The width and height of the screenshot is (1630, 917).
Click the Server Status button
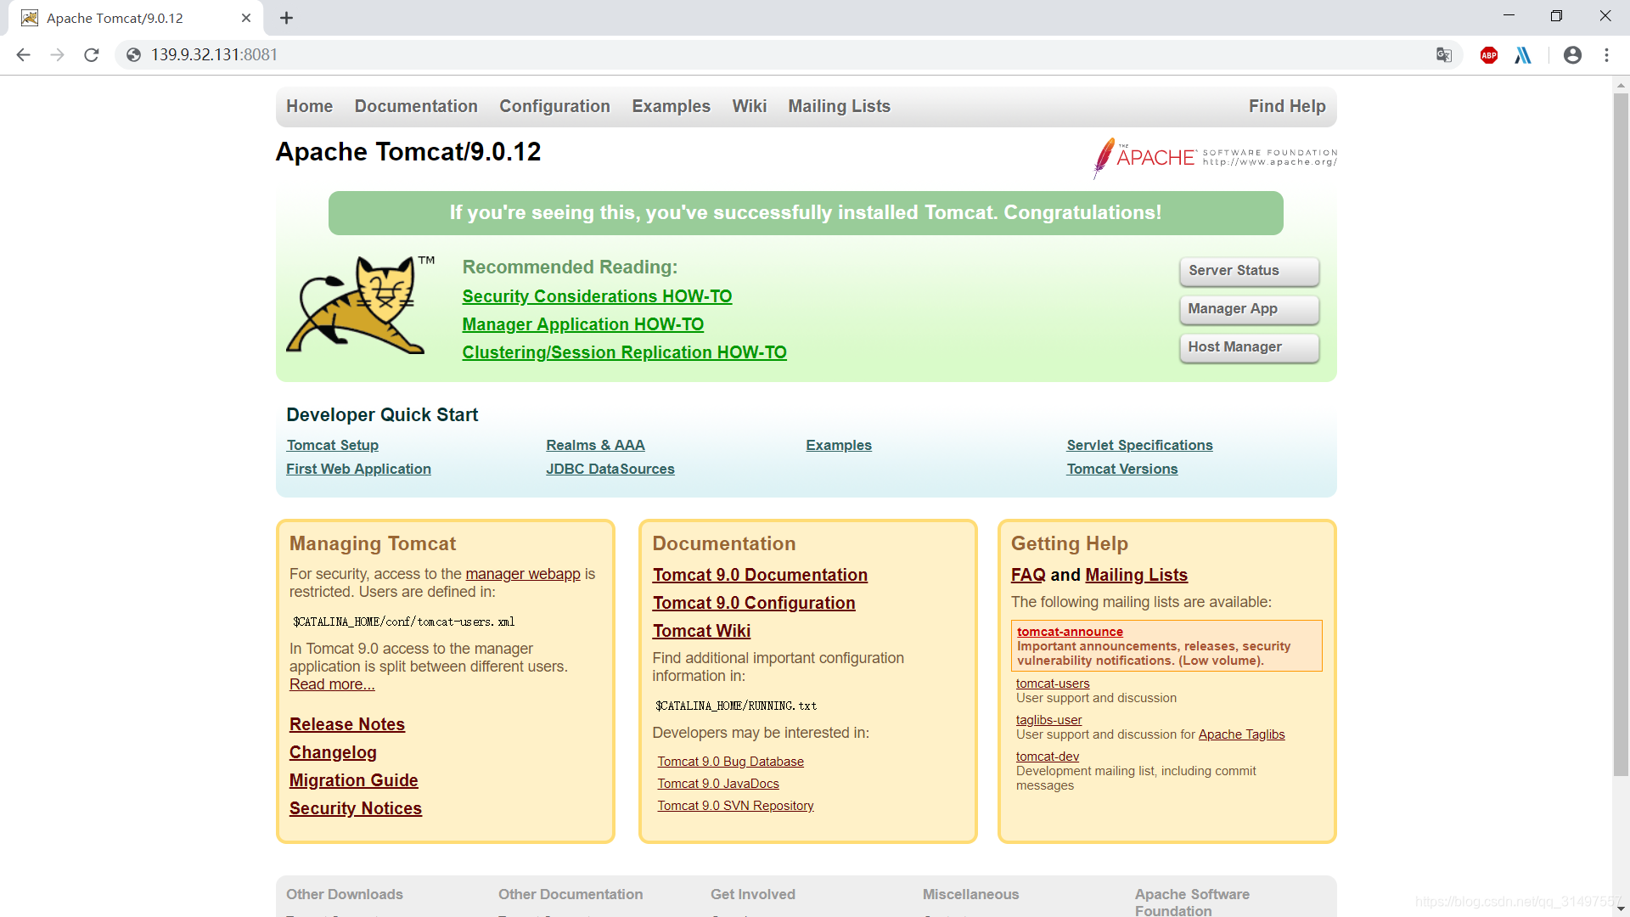pyautogui.click(x=1249, y=271)
